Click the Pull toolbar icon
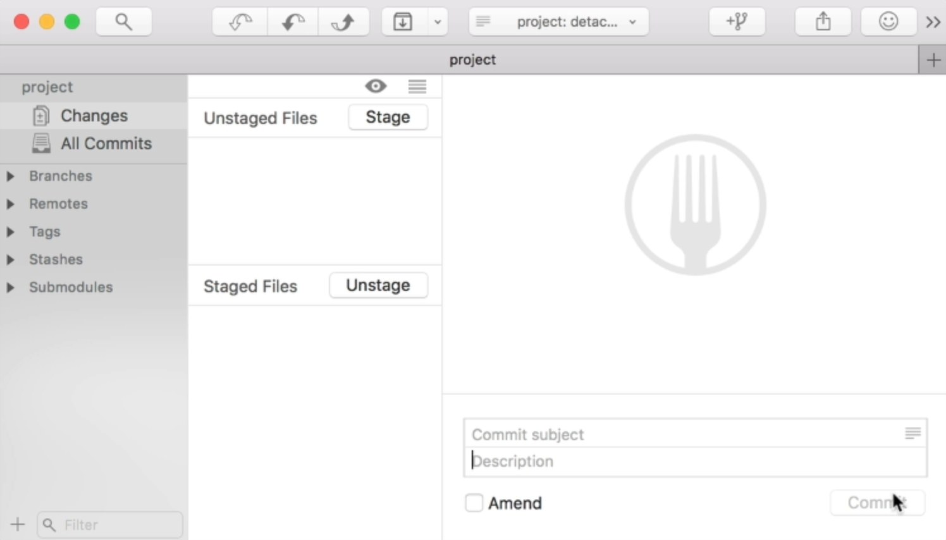 click(x=293, y=22)
